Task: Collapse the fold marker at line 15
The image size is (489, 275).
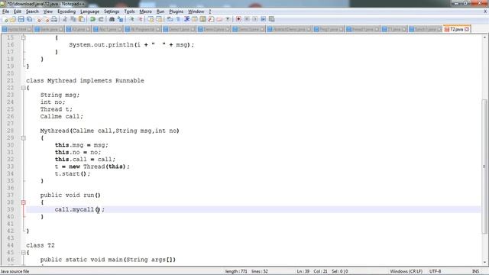Action: pyautogui.click(x=24, y=37)
